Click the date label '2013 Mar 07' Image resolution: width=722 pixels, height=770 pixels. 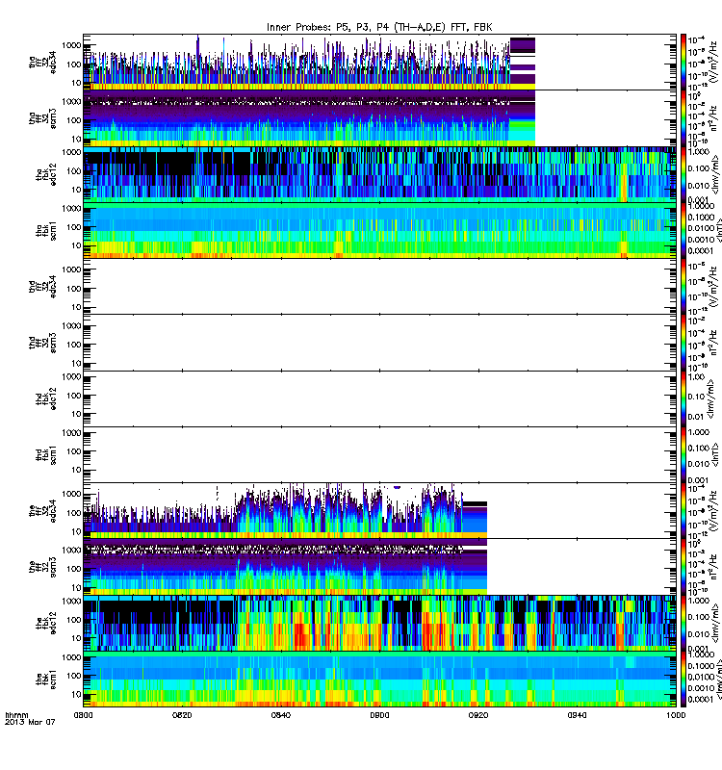click(x=30, y=722)
